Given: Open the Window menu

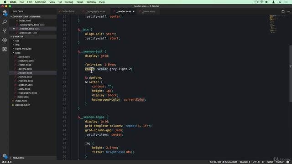Looking at the screenshot, I should click(x=91, y=2).
